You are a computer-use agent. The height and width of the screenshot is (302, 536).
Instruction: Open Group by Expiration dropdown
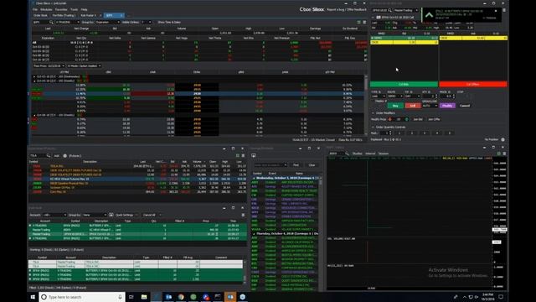107,23
